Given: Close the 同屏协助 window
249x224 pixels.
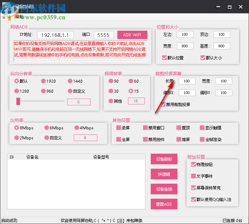Looking at the screenshot, I should pos(241,7).
